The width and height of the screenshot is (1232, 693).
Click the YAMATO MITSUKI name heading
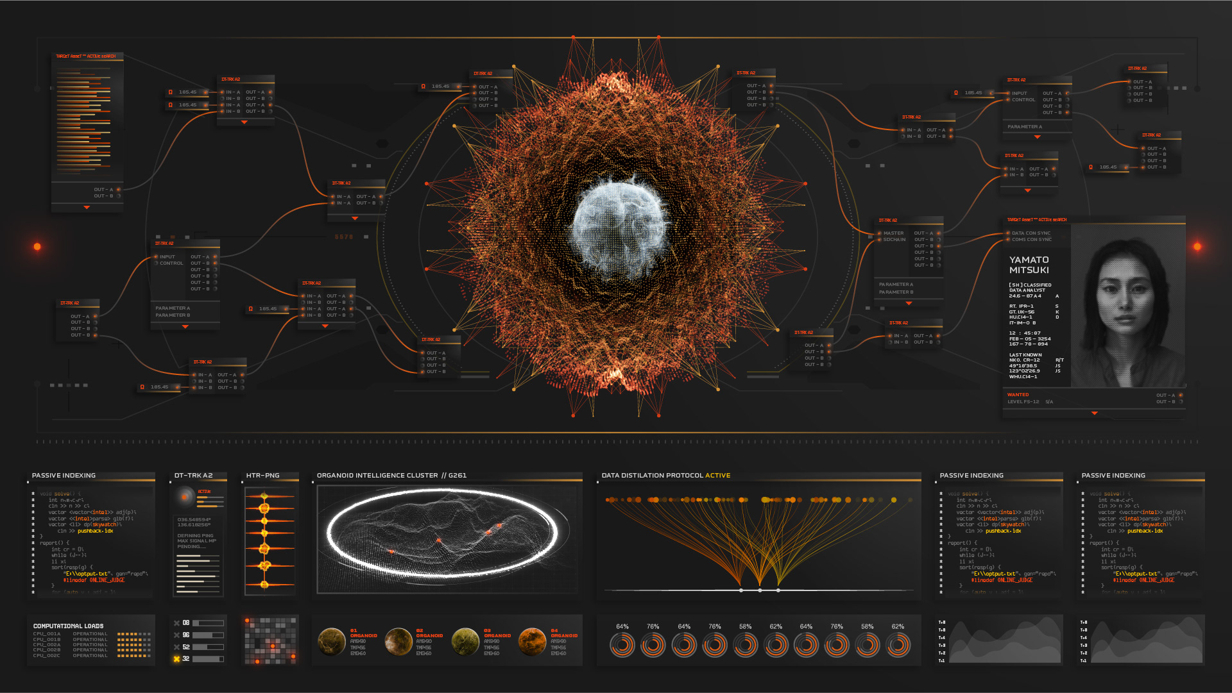pyautogui.click(x=1029, y=265)
